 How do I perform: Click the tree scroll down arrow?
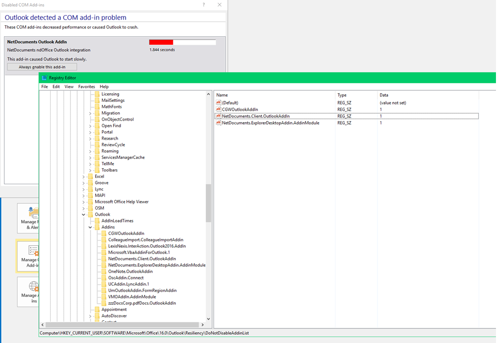pos(208,319)
